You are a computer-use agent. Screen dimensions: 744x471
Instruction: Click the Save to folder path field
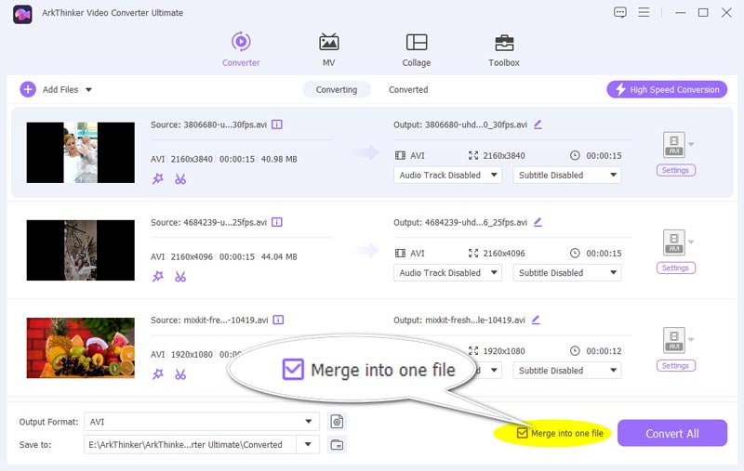coord(191,444)
